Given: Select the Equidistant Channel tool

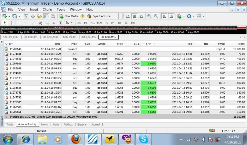Looking at the screenshot, I should click(x=40, y=23).
